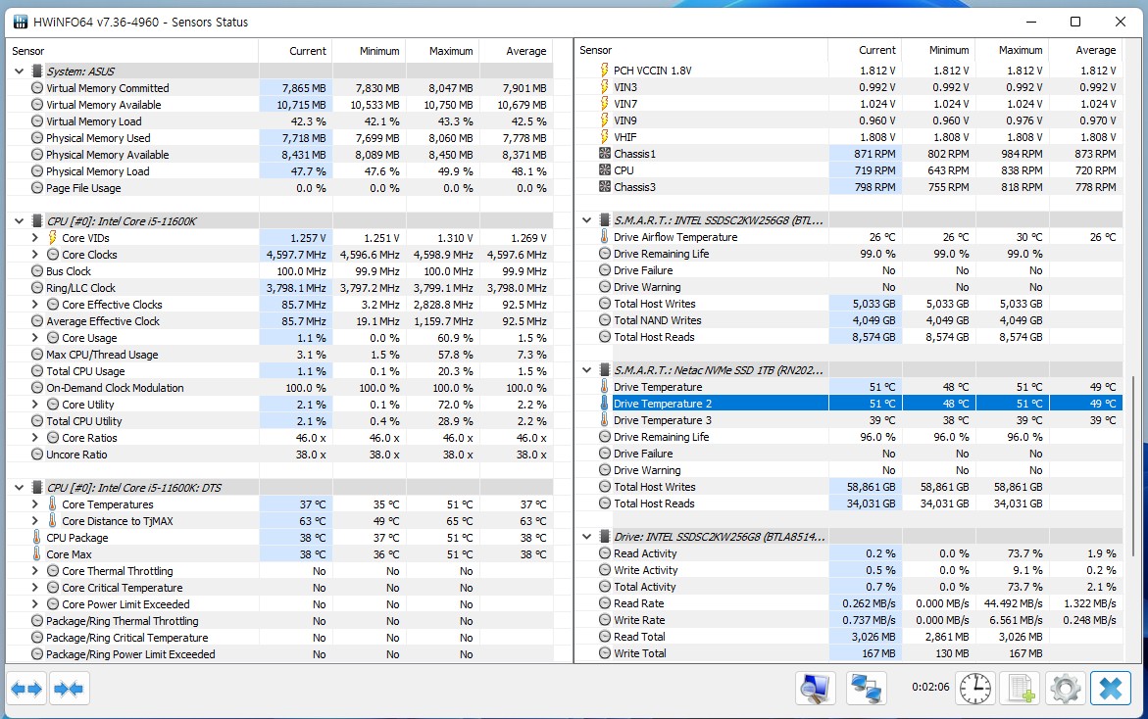
Task: Expand the Core Temperatures row
Action: coord(34,504)
